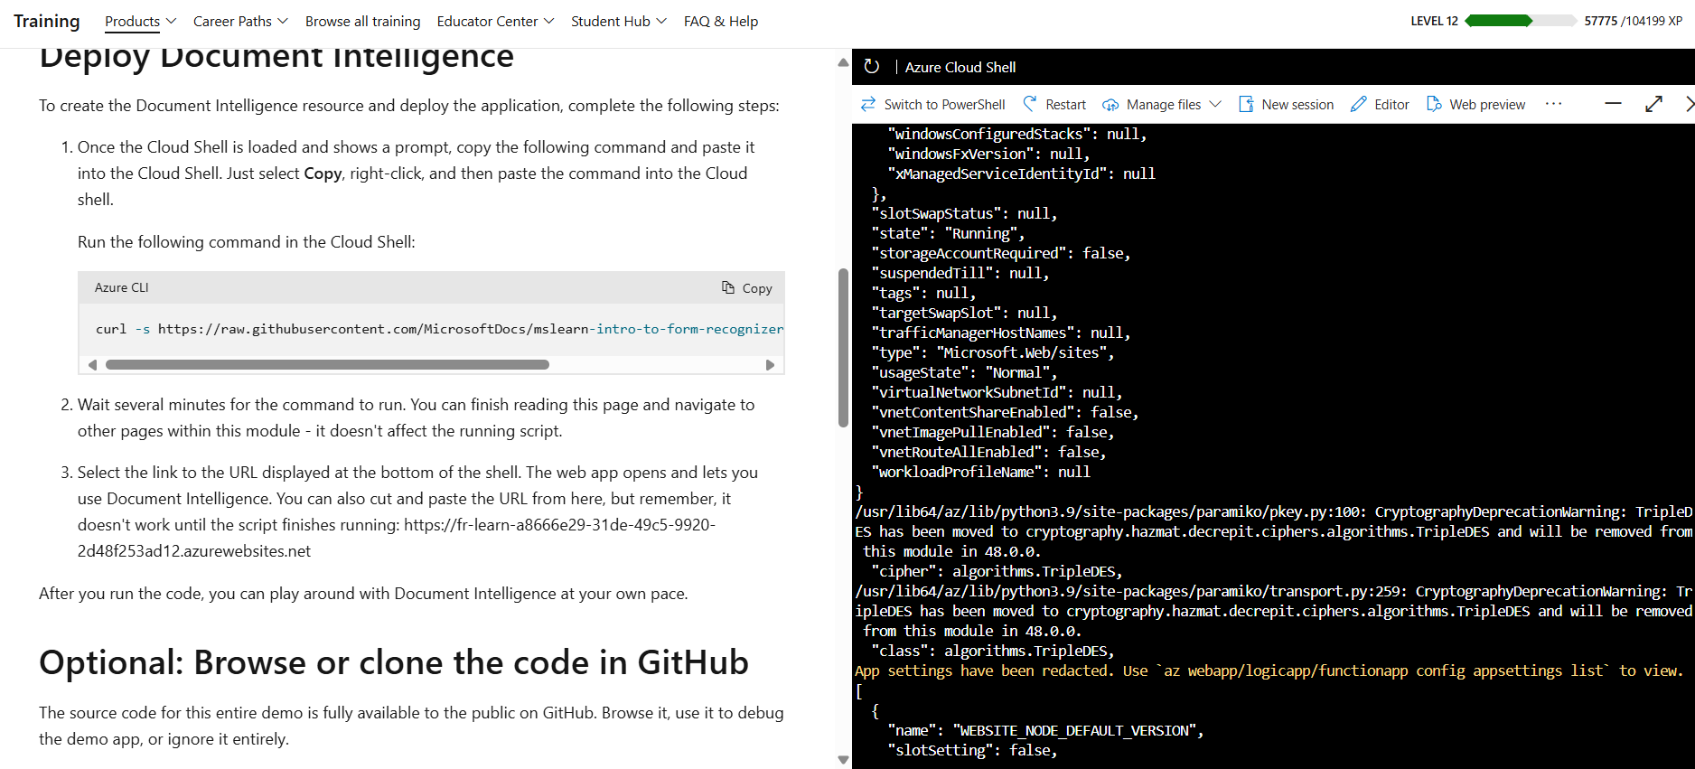Maximize the Cloud Shell pane

click(1653, 104)
